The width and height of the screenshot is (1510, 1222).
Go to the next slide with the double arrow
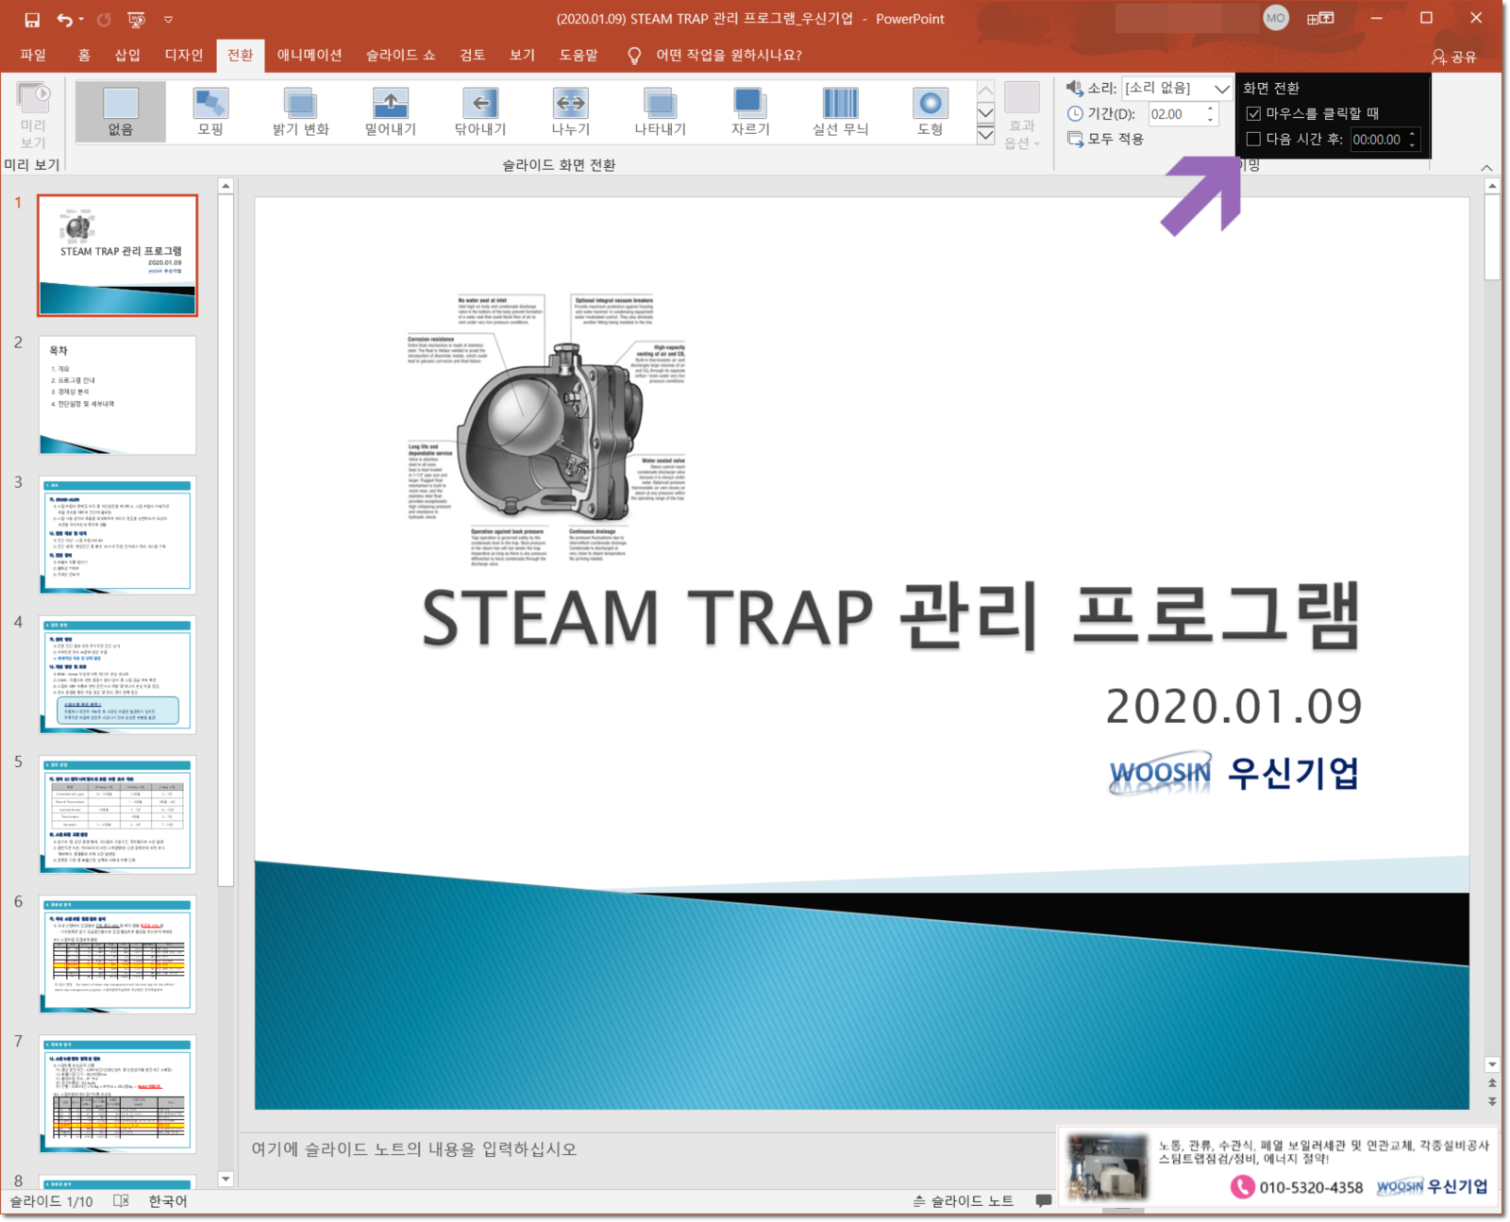[1492, 1101]
